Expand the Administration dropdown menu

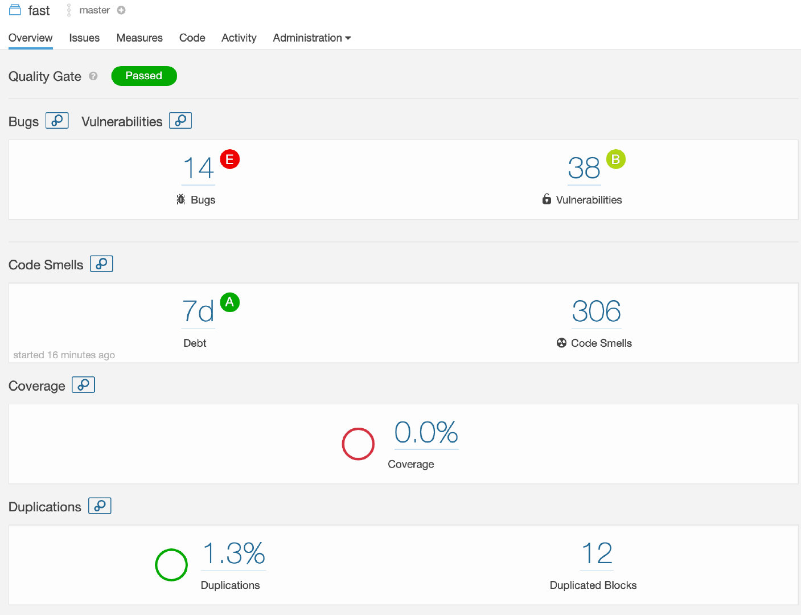[311, 38]
